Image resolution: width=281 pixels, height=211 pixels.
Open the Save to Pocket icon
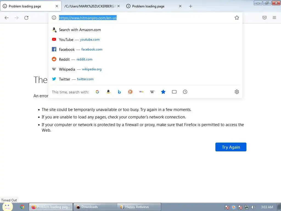coord(265,18)
